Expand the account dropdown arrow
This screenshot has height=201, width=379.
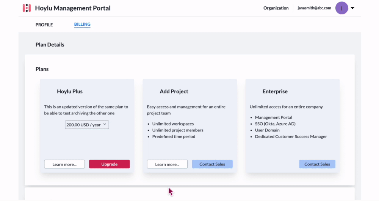[x=352, y=8]
